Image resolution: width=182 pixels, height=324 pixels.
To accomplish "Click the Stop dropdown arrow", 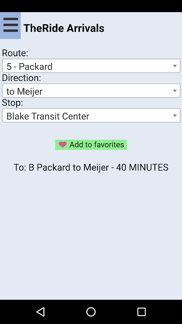I will coord(175,115).
